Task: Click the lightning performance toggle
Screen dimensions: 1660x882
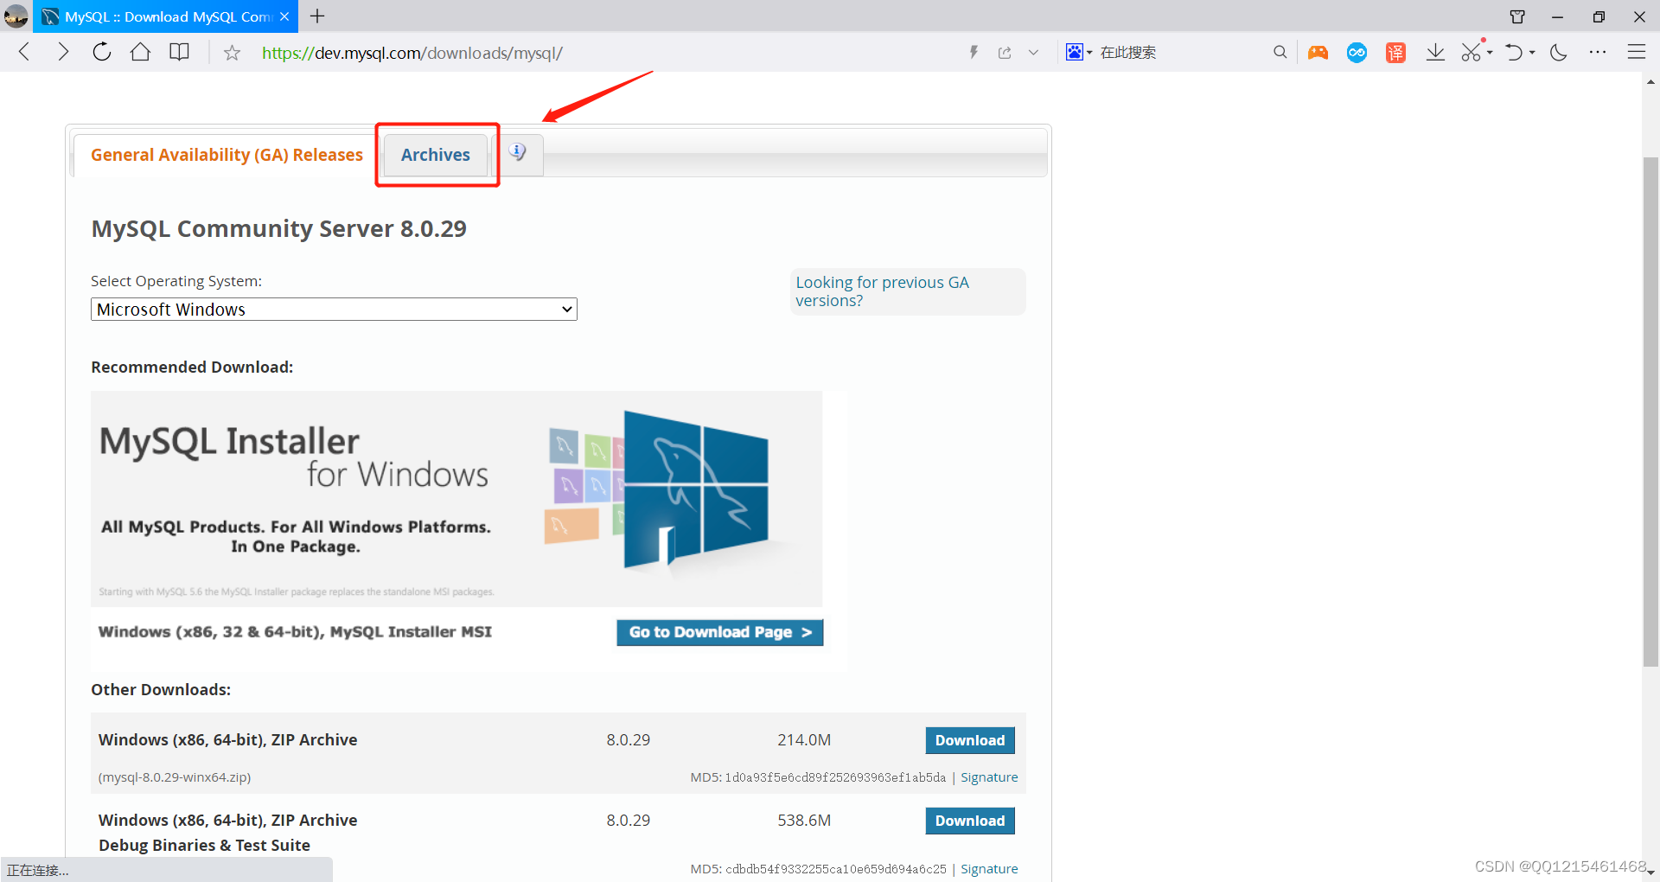Action: [974, 52]
